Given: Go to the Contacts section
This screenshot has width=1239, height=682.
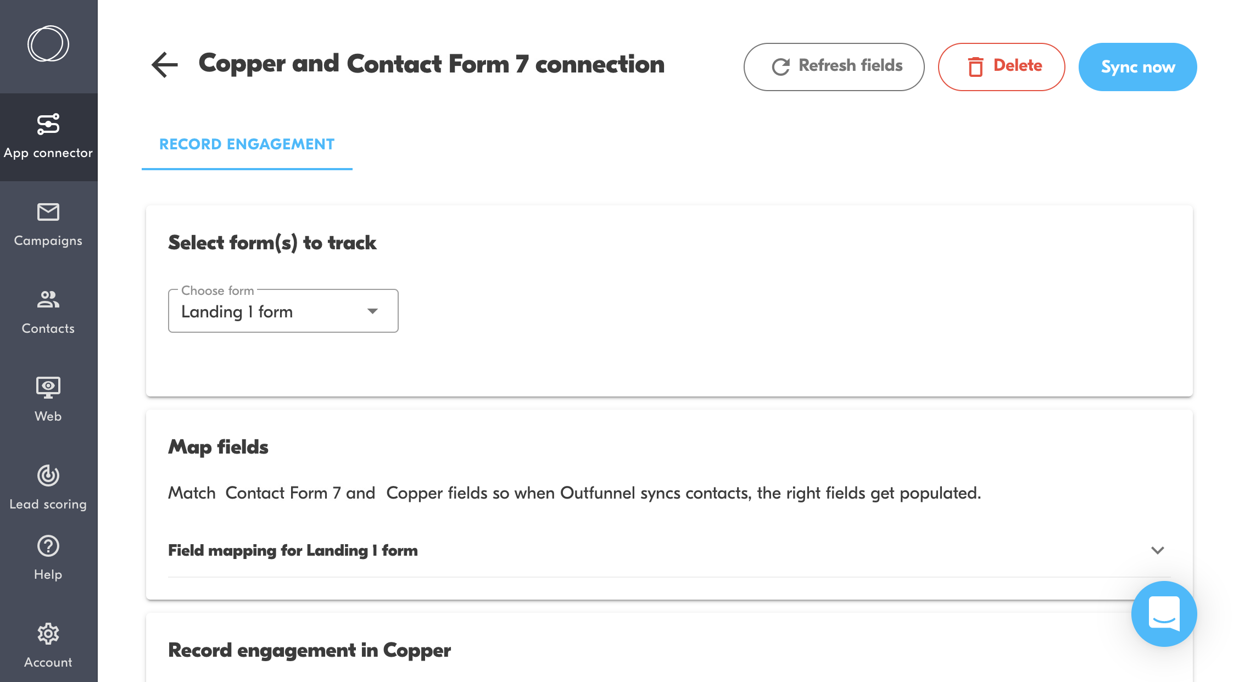Looking at the screenshot, I should coord(48,312).
